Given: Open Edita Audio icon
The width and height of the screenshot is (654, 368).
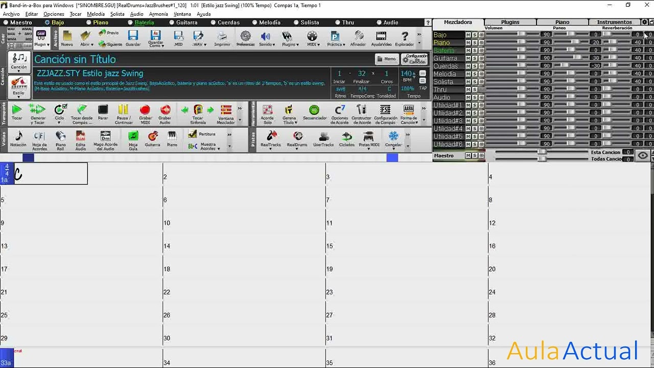Looking at the screenshot, I should [81, 140].
